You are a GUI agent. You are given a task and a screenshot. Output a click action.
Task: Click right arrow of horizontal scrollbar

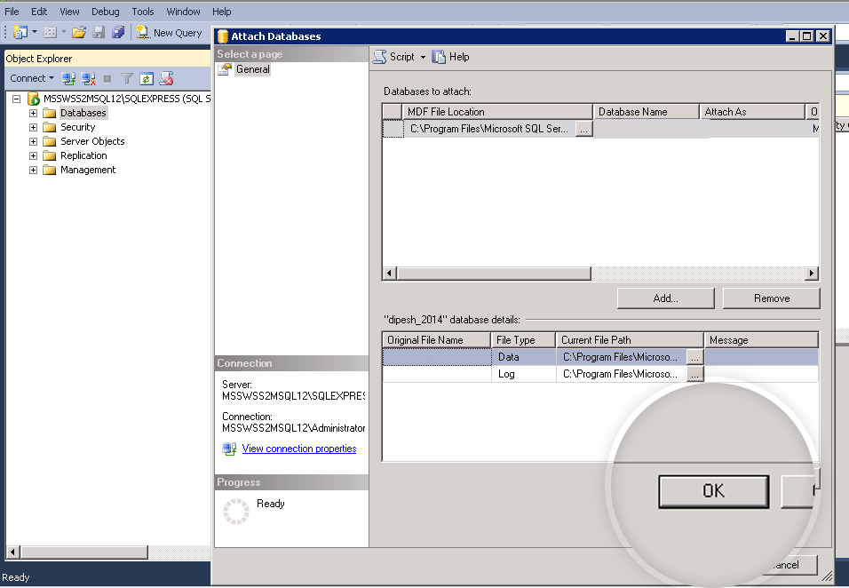pyautogui.click(x=812, y=274)
